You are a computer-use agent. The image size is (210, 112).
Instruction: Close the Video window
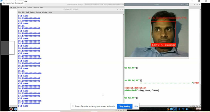[x=187, y=5]
